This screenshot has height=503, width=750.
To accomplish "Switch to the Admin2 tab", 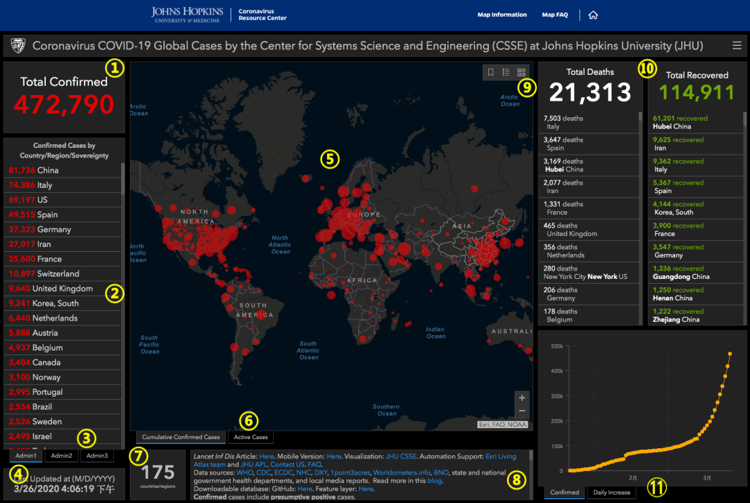I will pos(61,455).
